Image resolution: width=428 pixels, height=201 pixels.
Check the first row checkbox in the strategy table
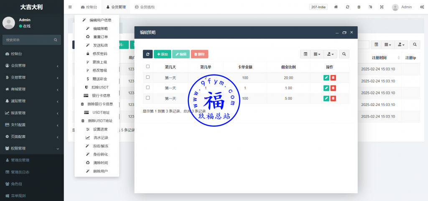tap(148, 78)
